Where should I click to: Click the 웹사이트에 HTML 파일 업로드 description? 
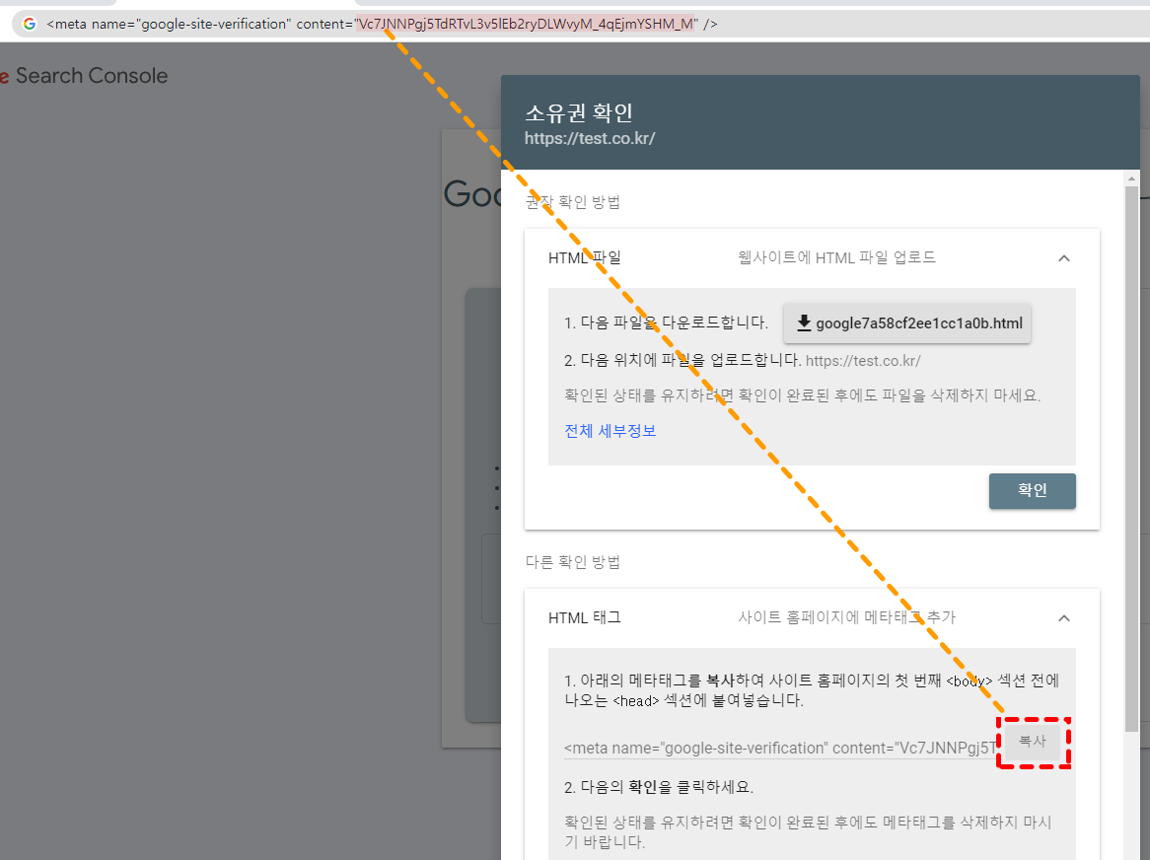836,258
